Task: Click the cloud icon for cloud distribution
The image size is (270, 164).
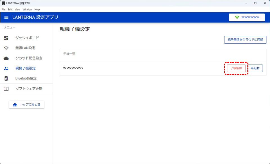Action: (6, 58)
